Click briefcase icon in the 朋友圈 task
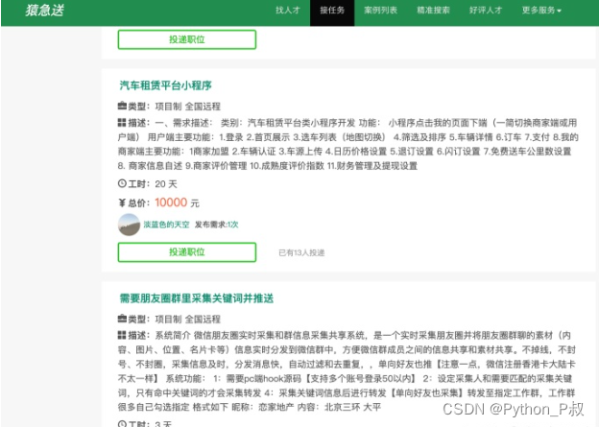 pos(122,319)
